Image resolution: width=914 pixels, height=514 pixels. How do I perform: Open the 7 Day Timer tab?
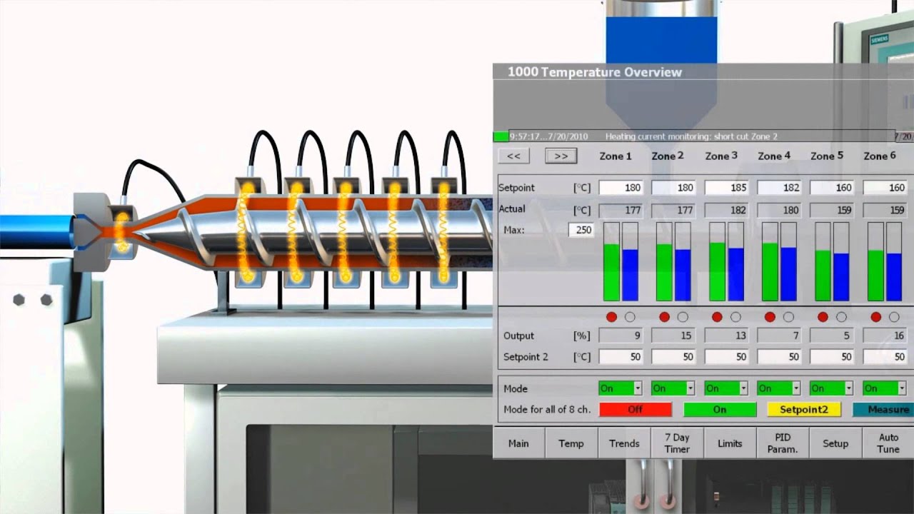[x=677, y=443]
